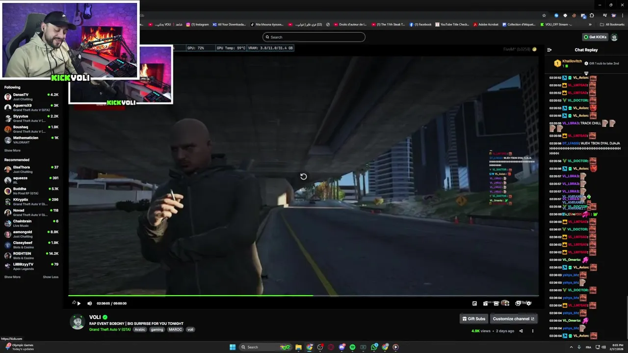Mute the video with the speaker icon
Image resolution: width=628 pixels, height=353 pixels.
(x=89, y=303)
